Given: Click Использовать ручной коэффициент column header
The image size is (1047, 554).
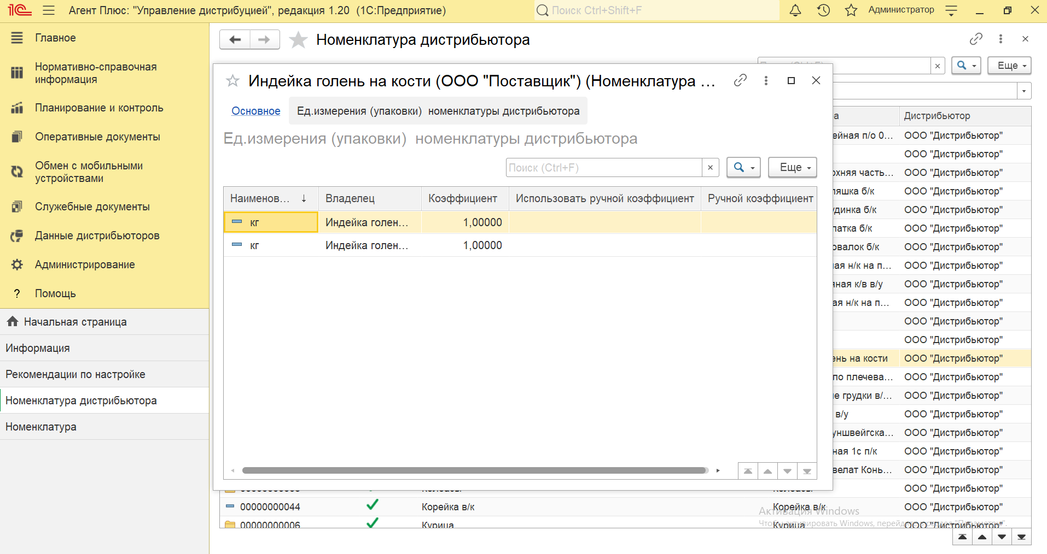Looking at the screenshot, I should point(605,198).
